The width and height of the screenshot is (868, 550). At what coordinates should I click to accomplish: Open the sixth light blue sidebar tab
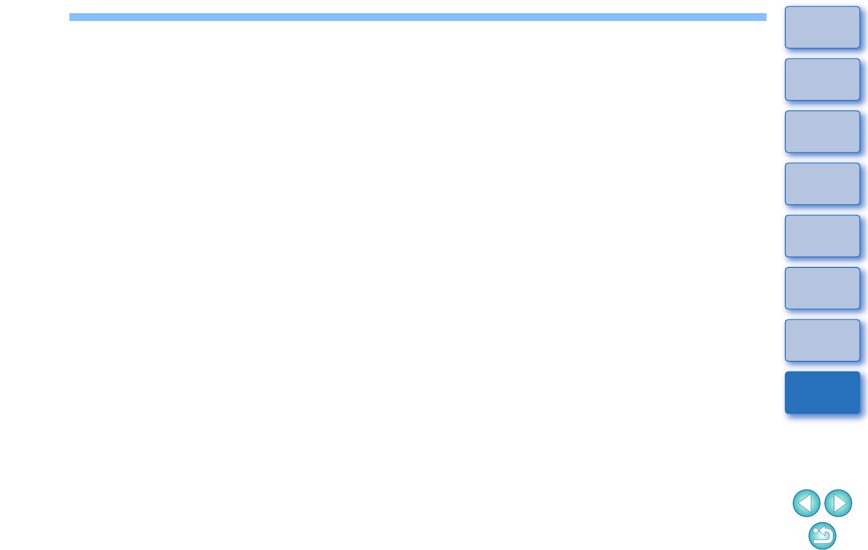tap(822, 288)
